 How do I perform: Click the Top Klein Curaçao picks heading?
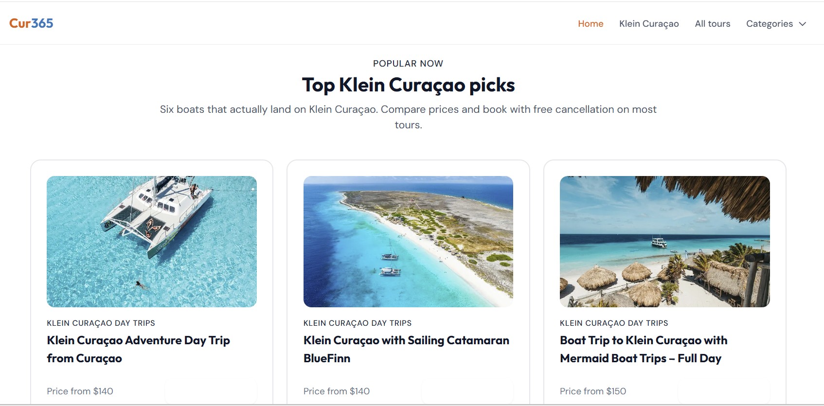pos(408,85)
